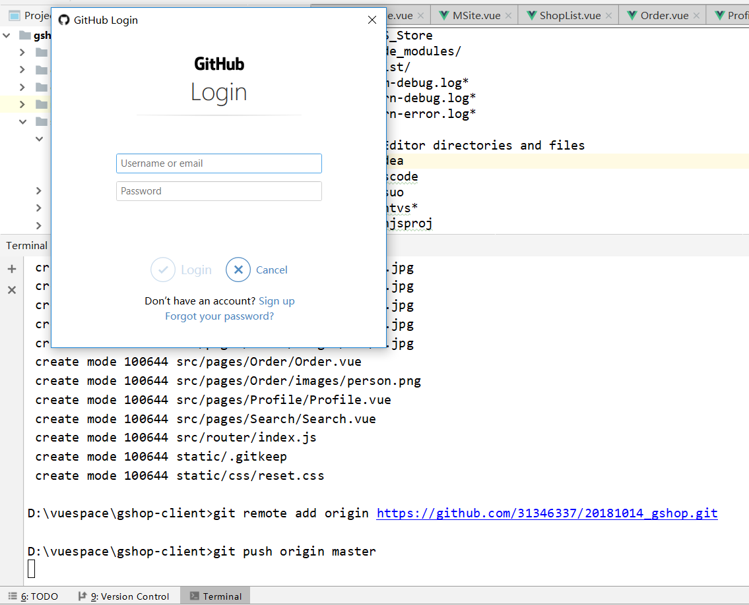Open the github.com remote URL in terminal
This screenshot has height=605, width=749.
pyautogui.click(x=547, y=513)
